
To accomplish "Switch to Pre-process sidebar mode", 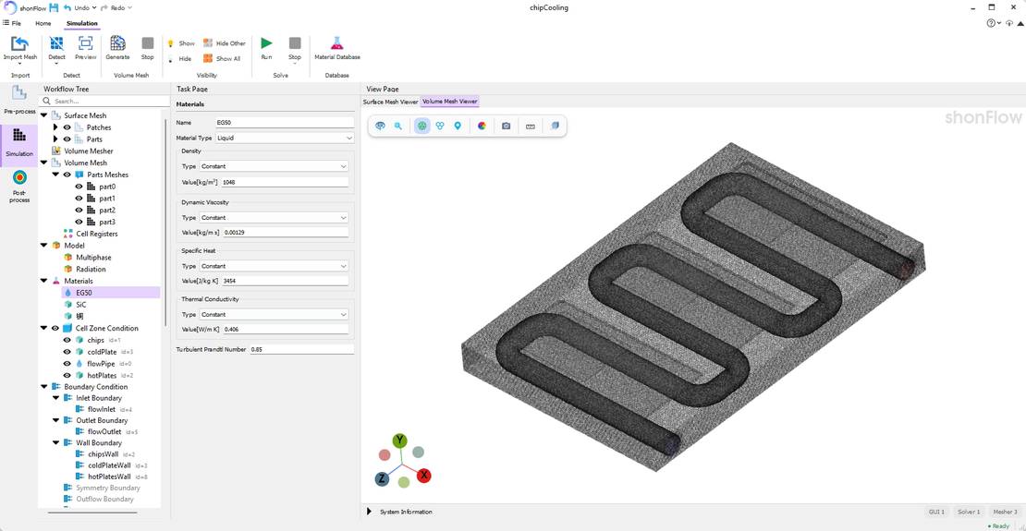I will tap(19, 100).
